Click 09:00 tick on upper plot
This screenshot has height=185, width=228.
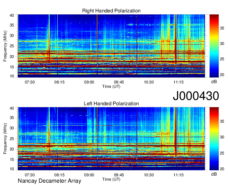click(x=89, y=82)
